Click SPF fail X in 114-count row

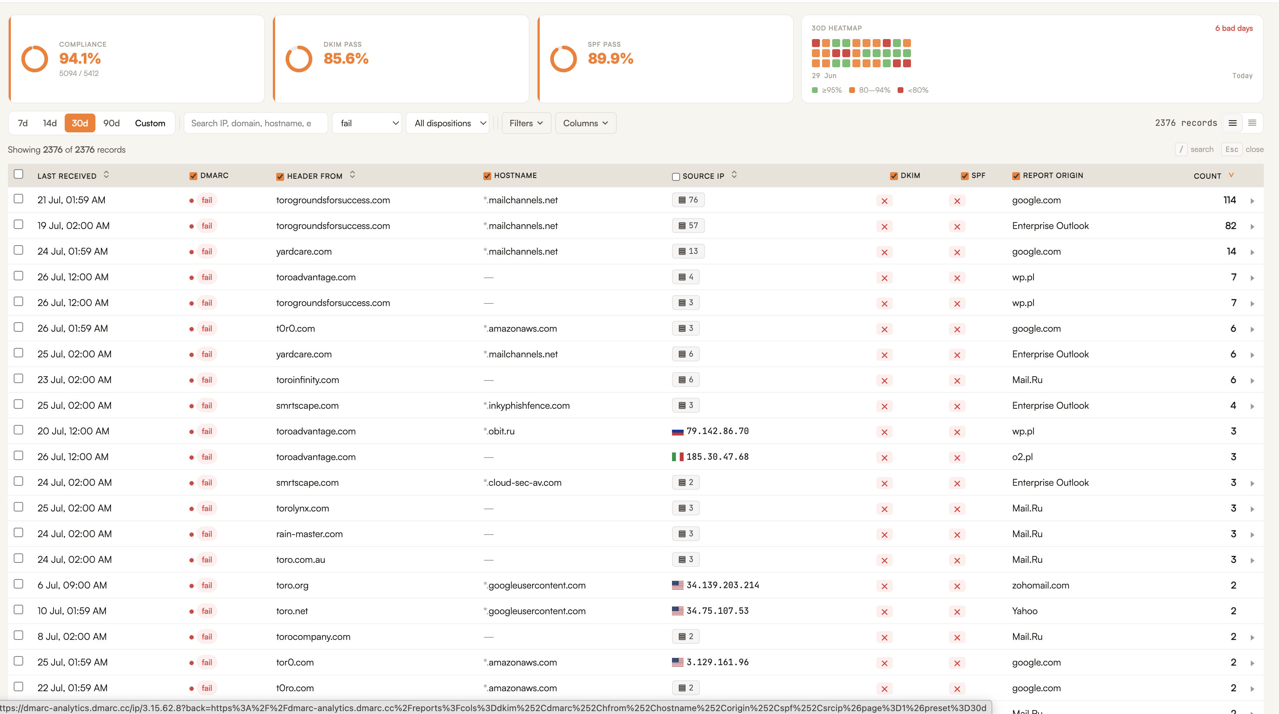click(957, 201)
